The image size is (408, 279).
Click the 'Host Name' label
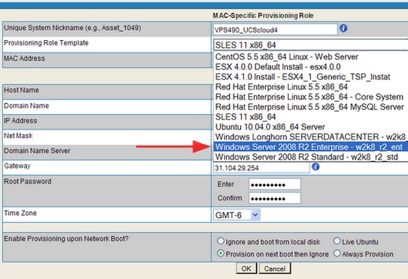point(22,90)
